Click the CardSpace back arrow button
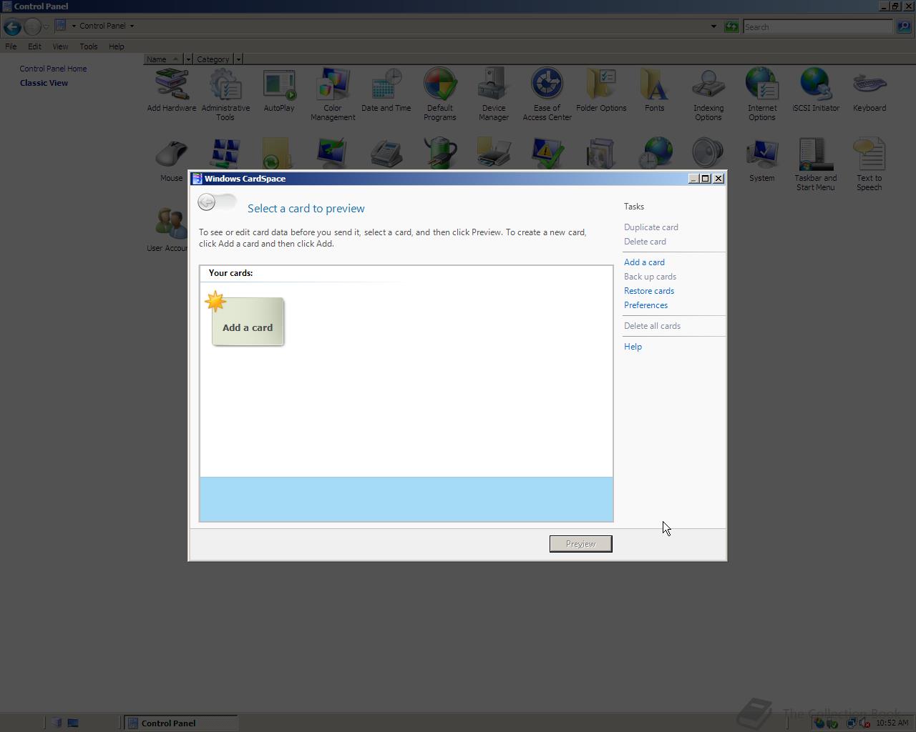The height and width of the screenshot is (732, 916). pos(207,202)
